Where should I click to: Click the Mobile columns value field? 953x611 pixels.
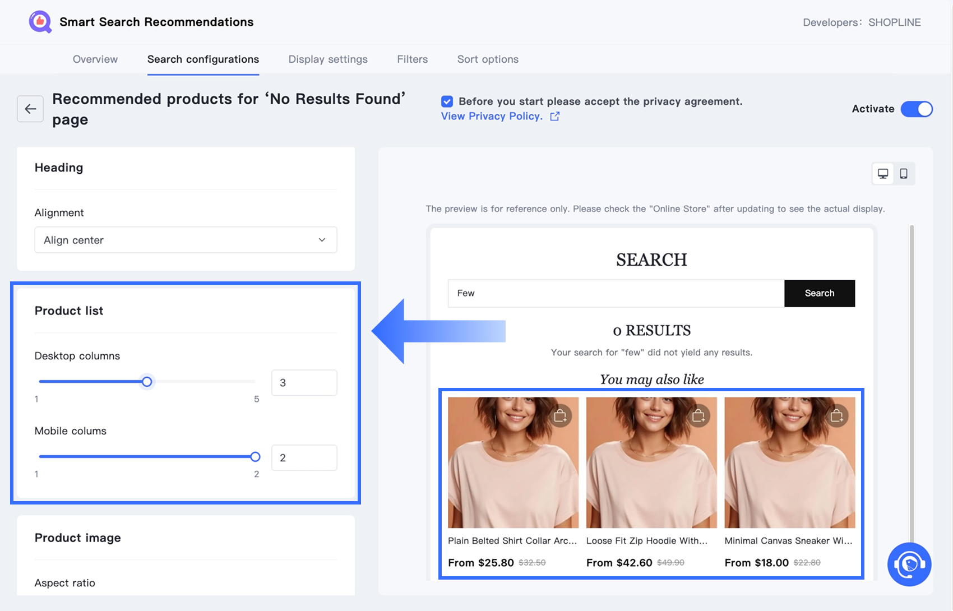(304, 458)
